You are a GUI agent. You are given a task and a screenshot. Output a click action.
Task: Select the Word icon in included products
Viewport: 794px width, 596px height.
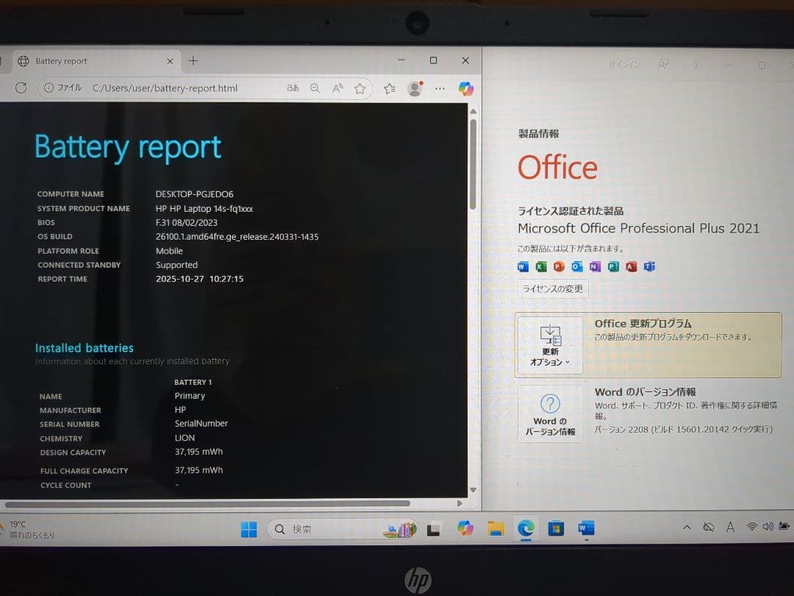(522, 267)
